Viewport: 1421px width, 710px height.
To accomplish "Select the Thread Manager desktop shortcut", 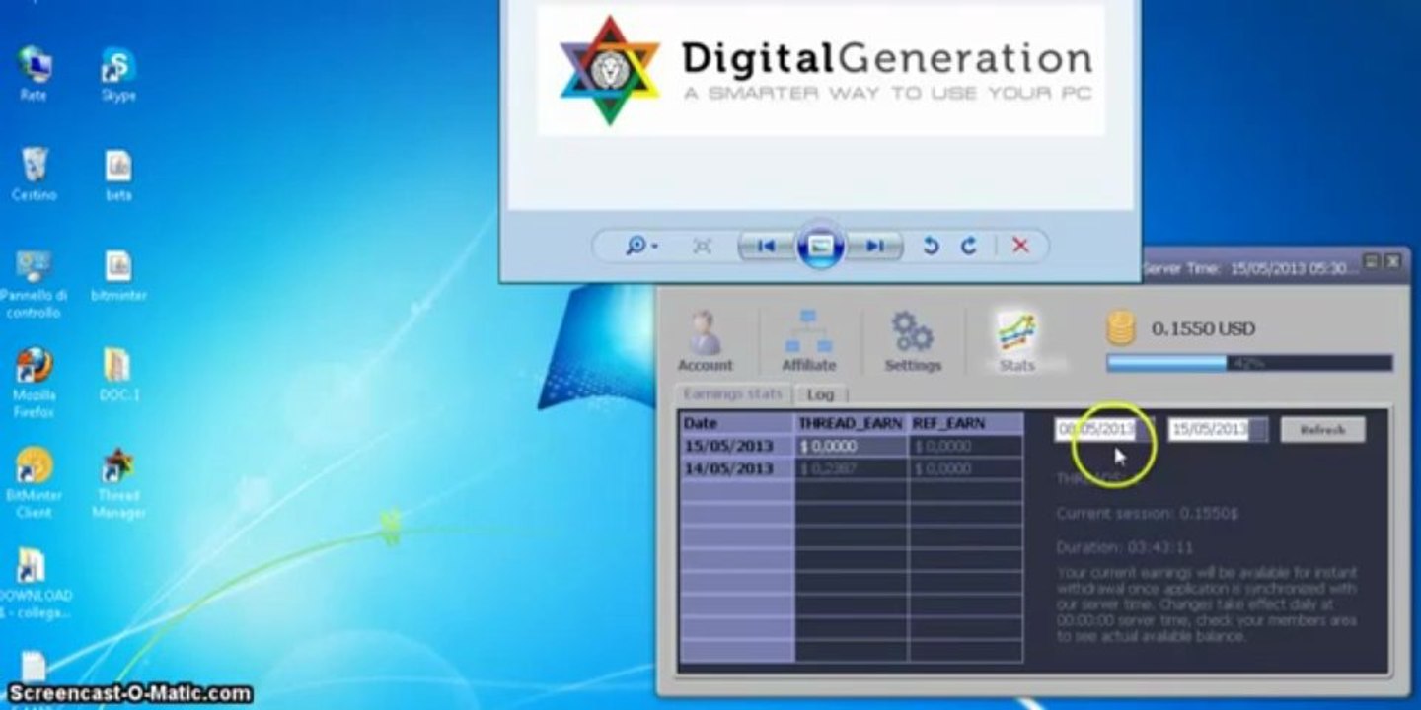I will pyautogui.click(x=118, y=482).
